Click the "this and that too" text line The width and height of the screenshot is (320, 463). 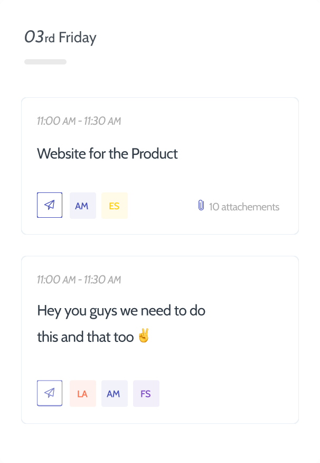tap(86, 337)
